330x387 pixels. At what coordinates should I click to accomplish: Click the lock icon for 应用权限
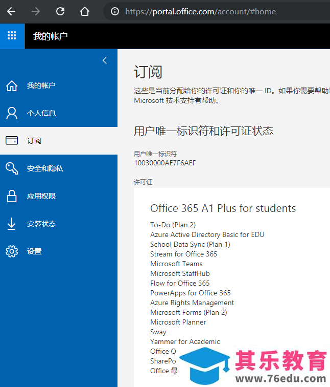click(x=12, y=196)
